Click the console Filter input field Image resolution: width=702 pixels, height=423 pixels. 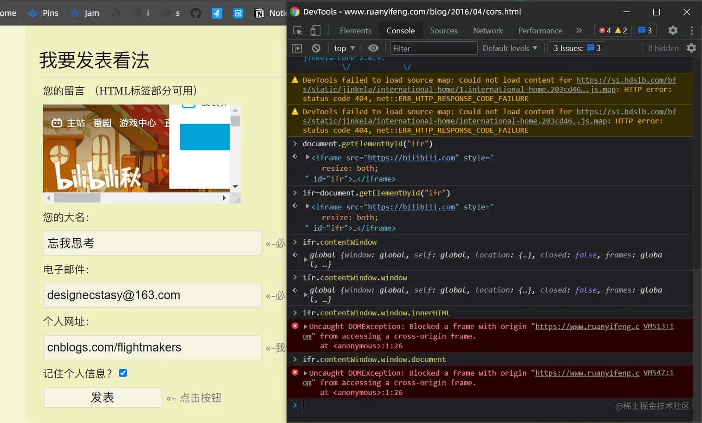pyautogui.click(x=434, y=48)
